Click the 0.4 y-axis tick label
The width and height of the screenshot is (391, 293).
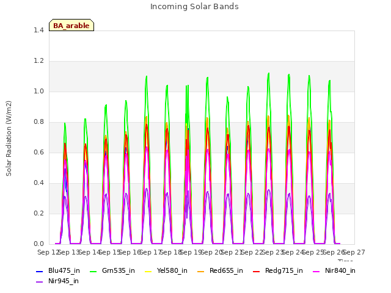(38, 183)
